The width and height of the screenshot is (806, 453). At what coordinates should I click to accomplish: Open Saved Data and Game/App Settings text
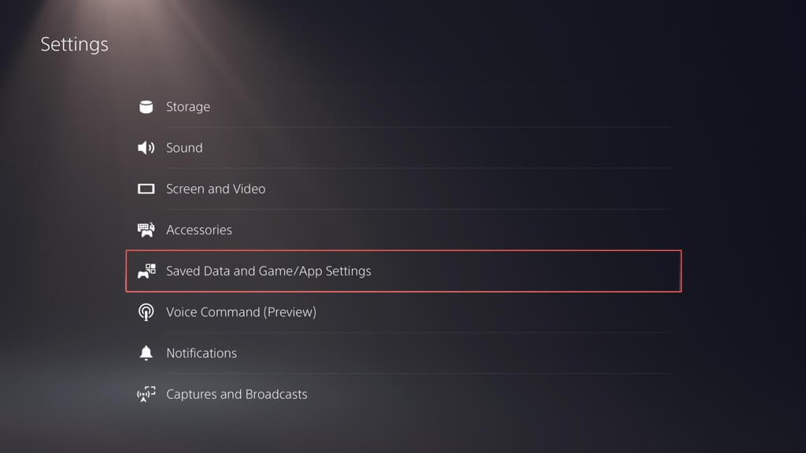coord(268,271)
